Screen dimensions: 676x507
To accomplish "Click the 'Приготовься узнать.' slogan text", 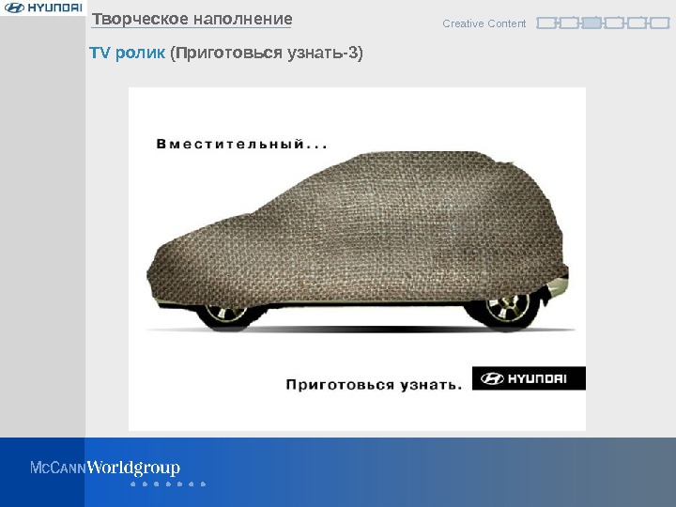I will click(x=374, y=385).
